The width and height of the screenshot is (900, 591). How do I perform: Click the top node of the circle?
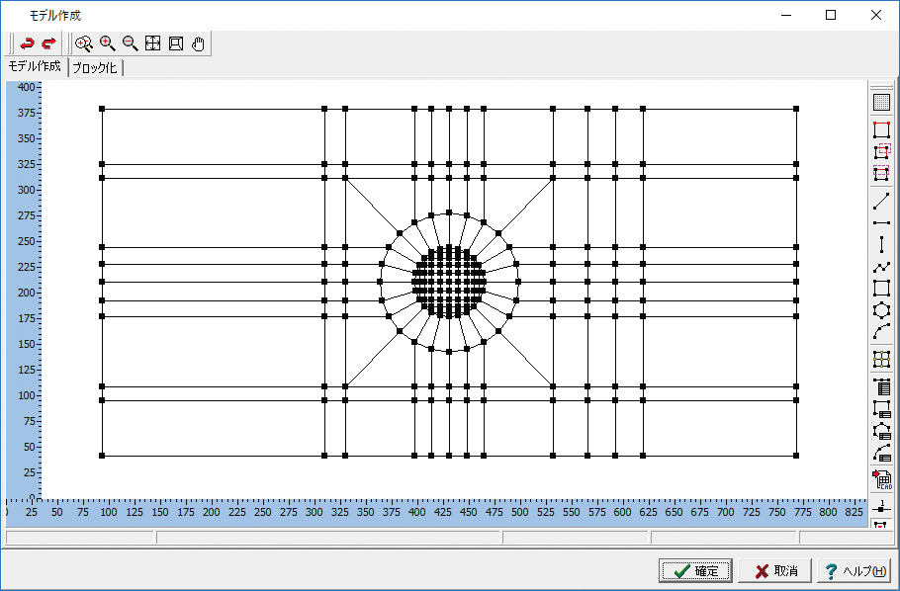[449, 212]
